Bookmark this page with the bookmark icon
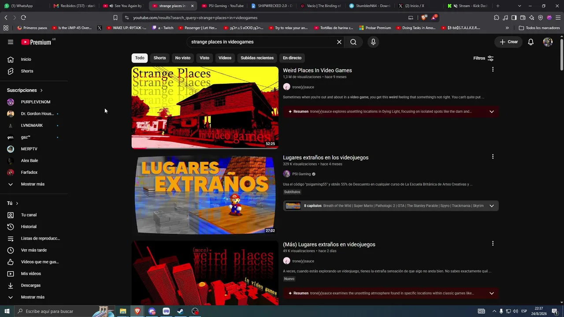Screen dimensions: 564x317 coord(115,18)
